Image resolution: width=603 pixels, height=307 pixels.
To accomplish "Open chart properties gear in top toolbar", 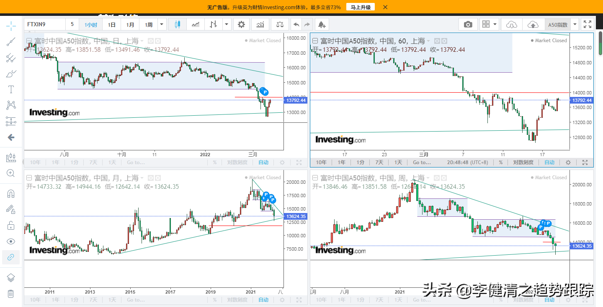I will [x=241, y=25].
